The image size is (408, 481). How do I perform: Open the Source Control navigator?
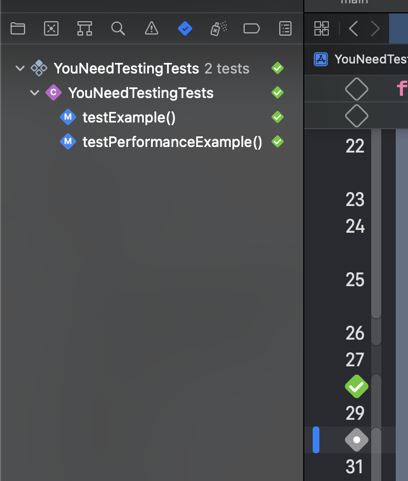pos(51,28)
